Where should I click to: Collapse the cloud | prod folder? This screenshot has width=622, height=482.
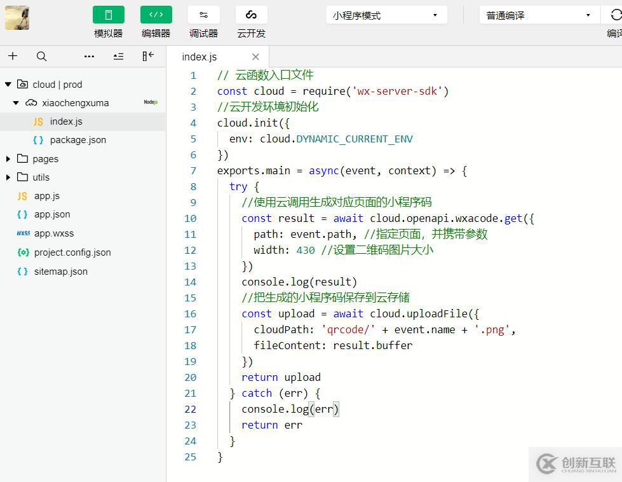pyautogui.click(x=8, y=84)
